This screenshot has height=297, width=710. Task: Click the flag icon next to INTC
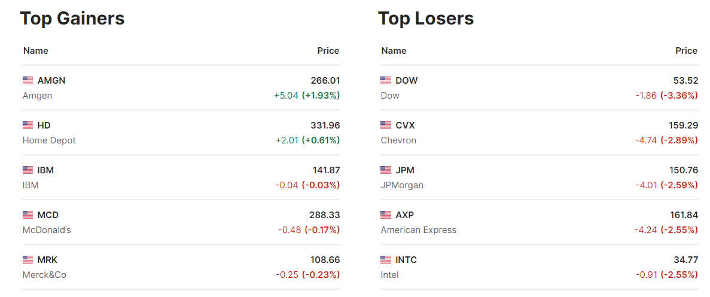(x=386, y=259)
